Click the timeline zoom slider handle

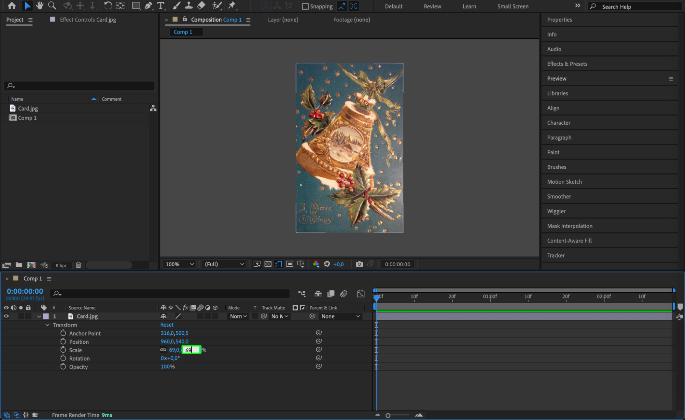(388, 415)
